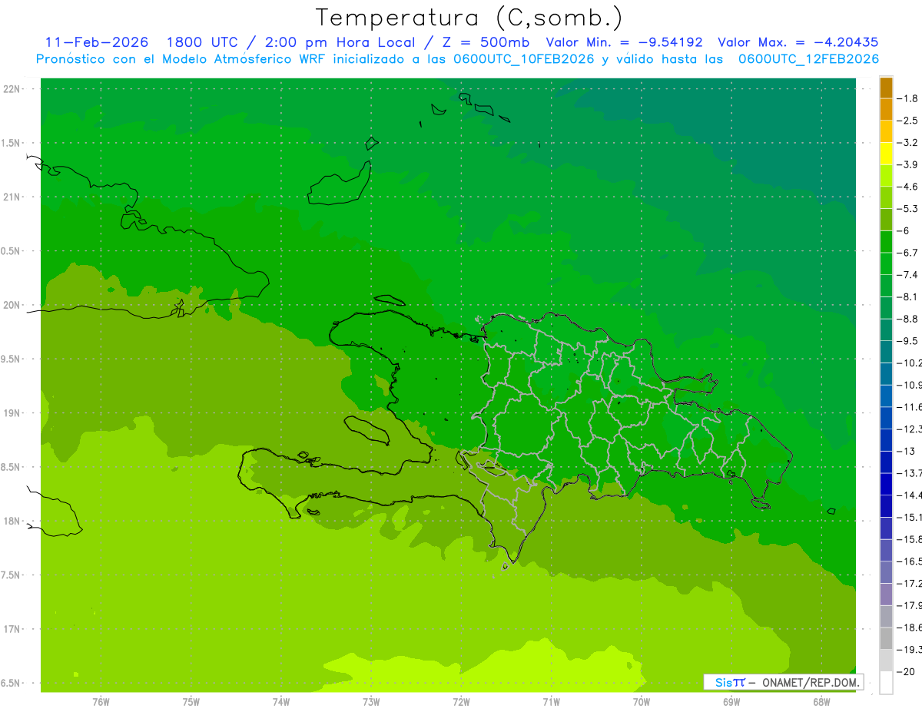Click the purple segment between -17.2 and -17.9
Screen dimensions: 922x712
coord(886,594)
